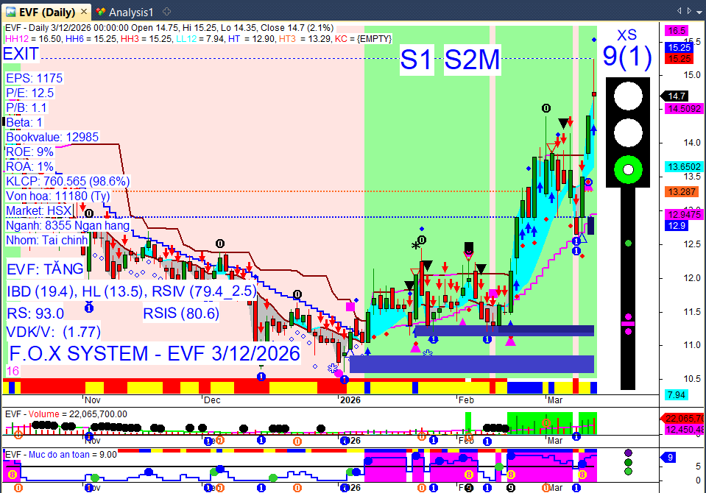Image resolution: width=706 pixels, height=493 pixels.
Task: Click the top white traffic light circle
Action: tap(628, 96)
